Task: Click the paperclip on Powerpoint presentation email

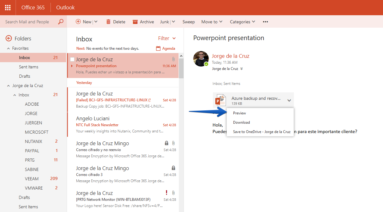Action: [x=173, y=59]
